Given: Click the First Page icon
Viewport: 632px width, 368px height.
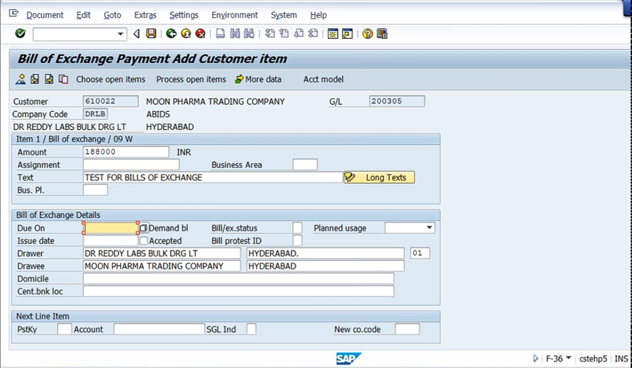Looking at the screenshot, I should pos(270,34).
